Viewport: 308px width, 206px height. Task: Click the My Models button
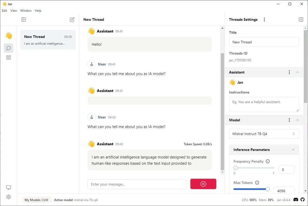click(37, 200)
